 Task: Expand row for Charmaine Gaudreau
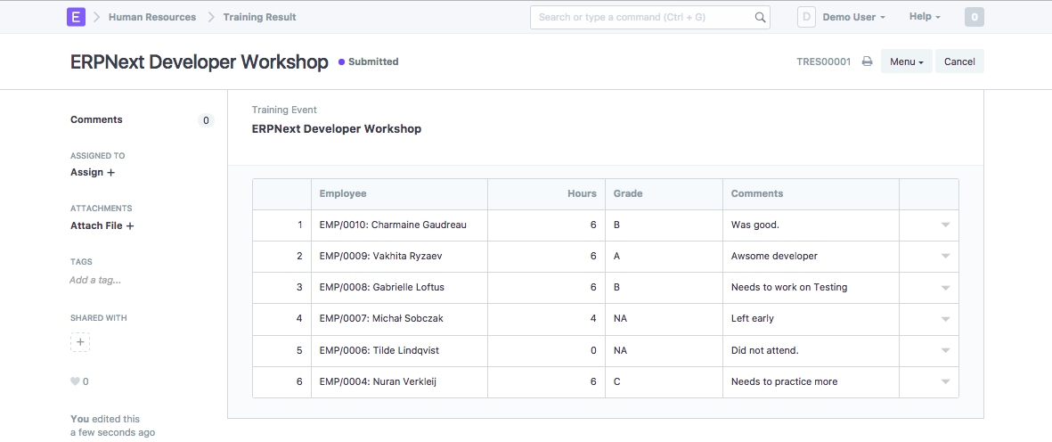point(945,225)
